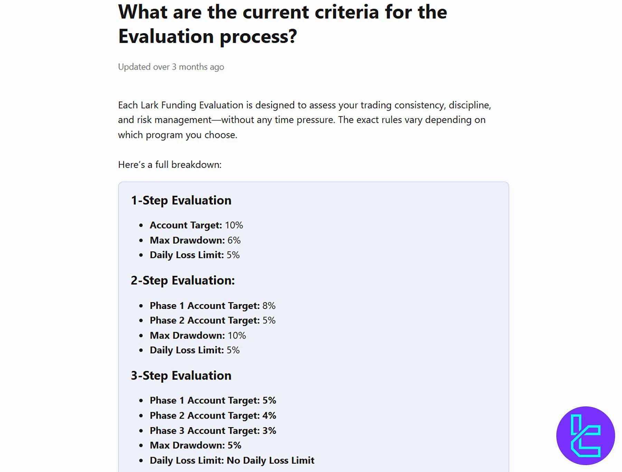The width and height of the screenshot is (622, 472).
Task: Click the '2-Step Evaluation:' heading
Action: pyautogui.click(x=182, y=280)
